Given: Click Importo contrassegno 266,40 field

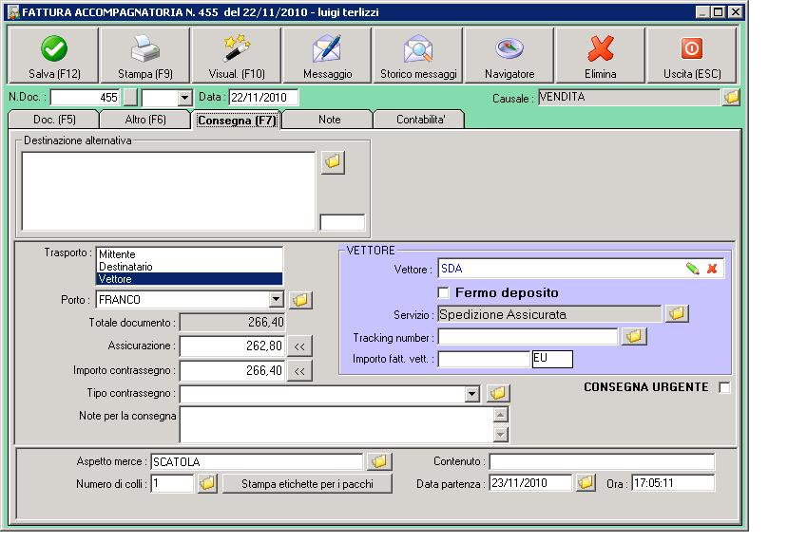Looking at the screenshot, I should [232, 371].
